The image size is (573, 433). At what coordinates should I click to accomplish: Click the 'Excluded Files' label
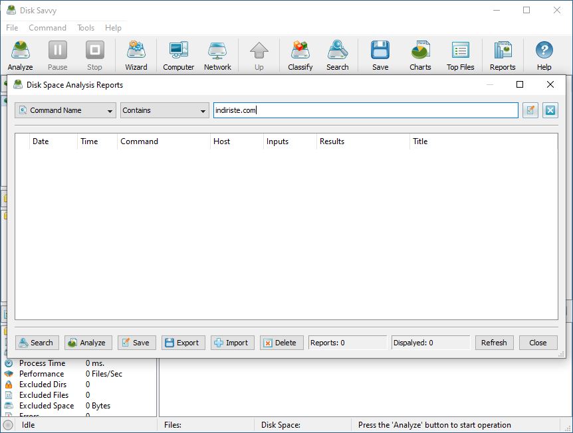coord(44,395)
